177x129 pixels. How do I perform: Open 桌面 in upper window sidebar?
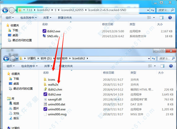tap(15, 35)
